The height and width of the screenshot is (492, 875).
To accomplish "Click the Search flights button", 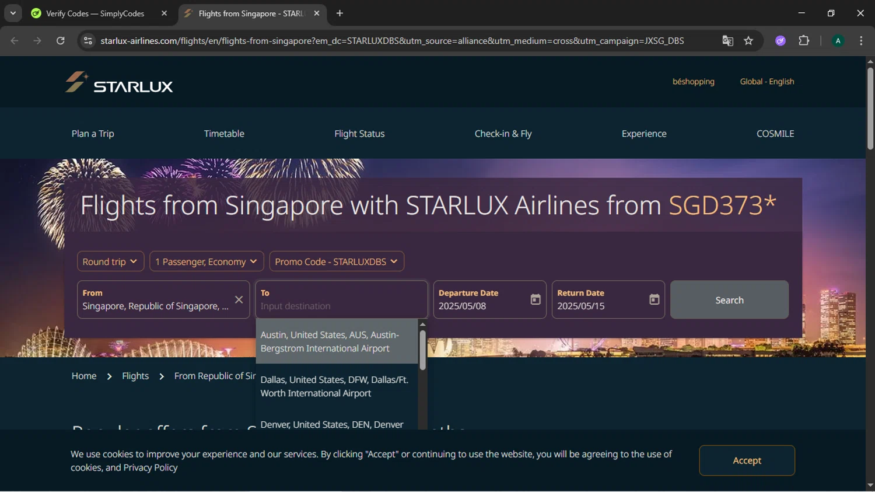I will pyautogui.click(x=729, y=300).
